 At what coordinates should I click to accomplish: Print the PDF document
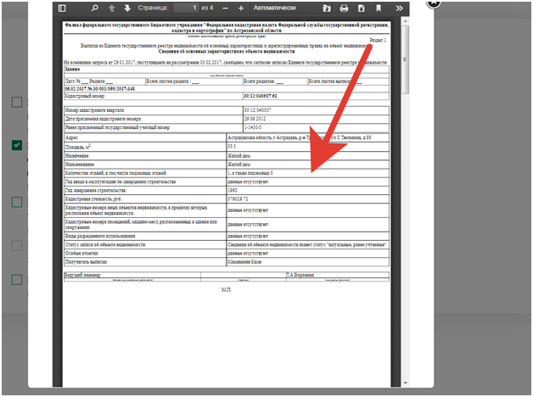(344, 8)
